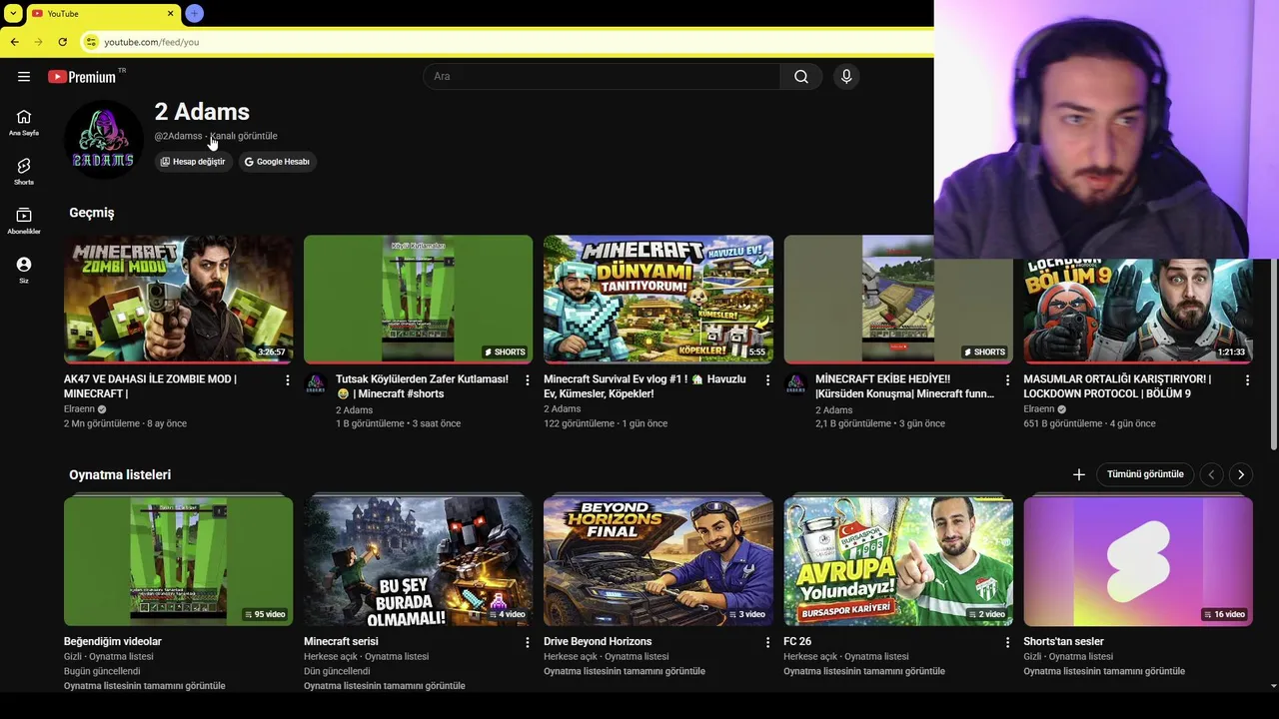Open tab search dropdown
This screenshot has height=719, width=1279.
[x=13, y=13]
